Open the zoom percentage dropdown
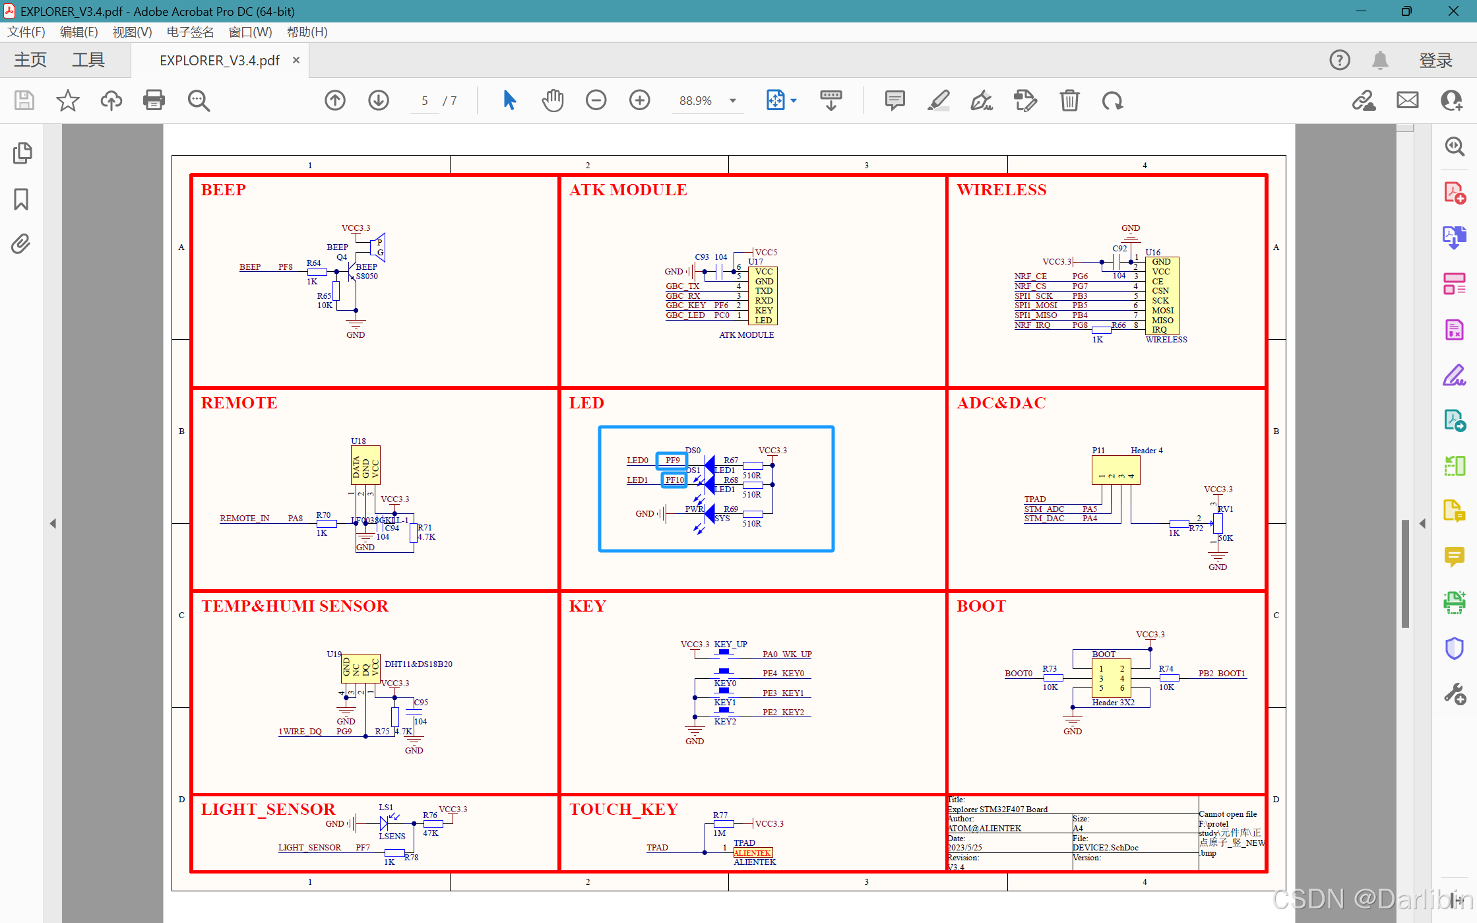Screen dimensions: 1477x923 pyautogui.click(x=732, y=100)
